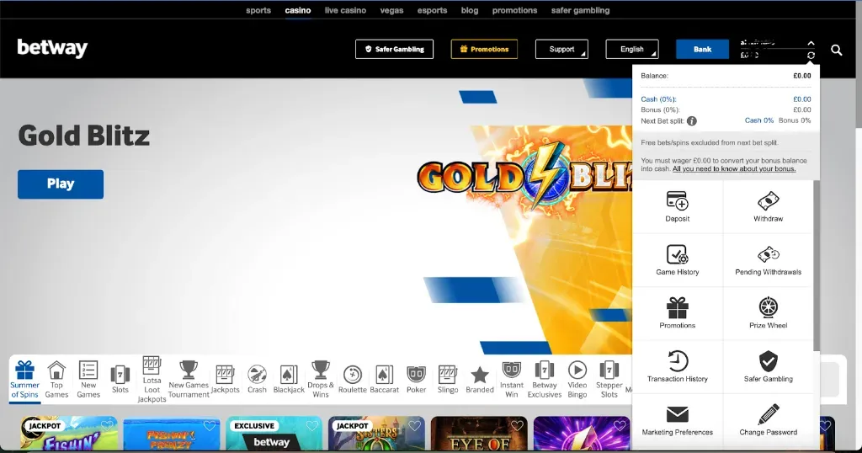Open Game History
Image resolution: width=862 pixels, height=453 pixels.
pos(678,260)
